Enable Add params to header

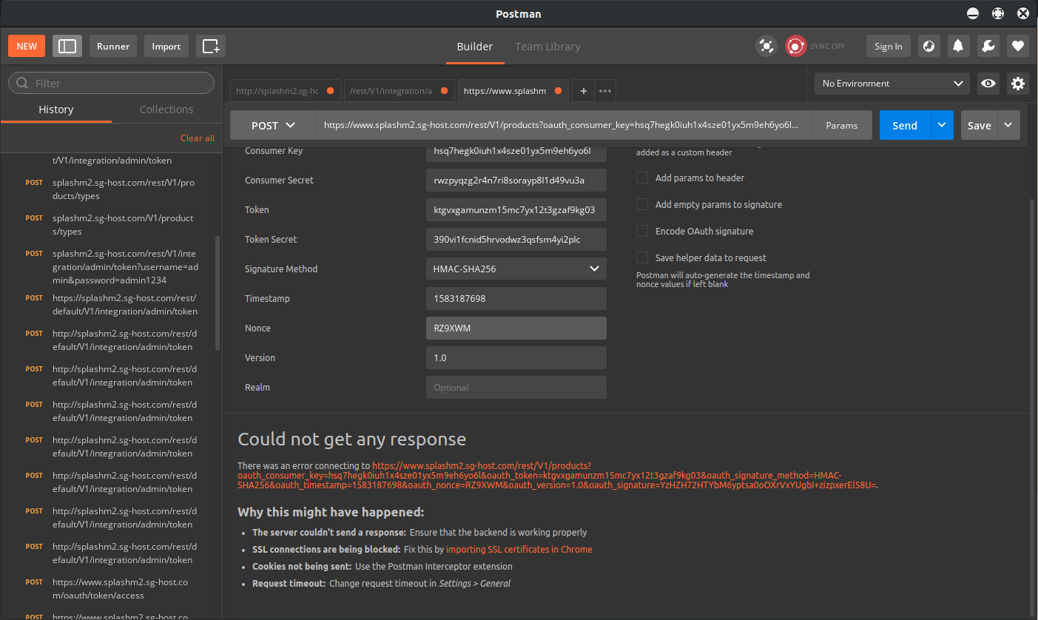coord(642,178)
